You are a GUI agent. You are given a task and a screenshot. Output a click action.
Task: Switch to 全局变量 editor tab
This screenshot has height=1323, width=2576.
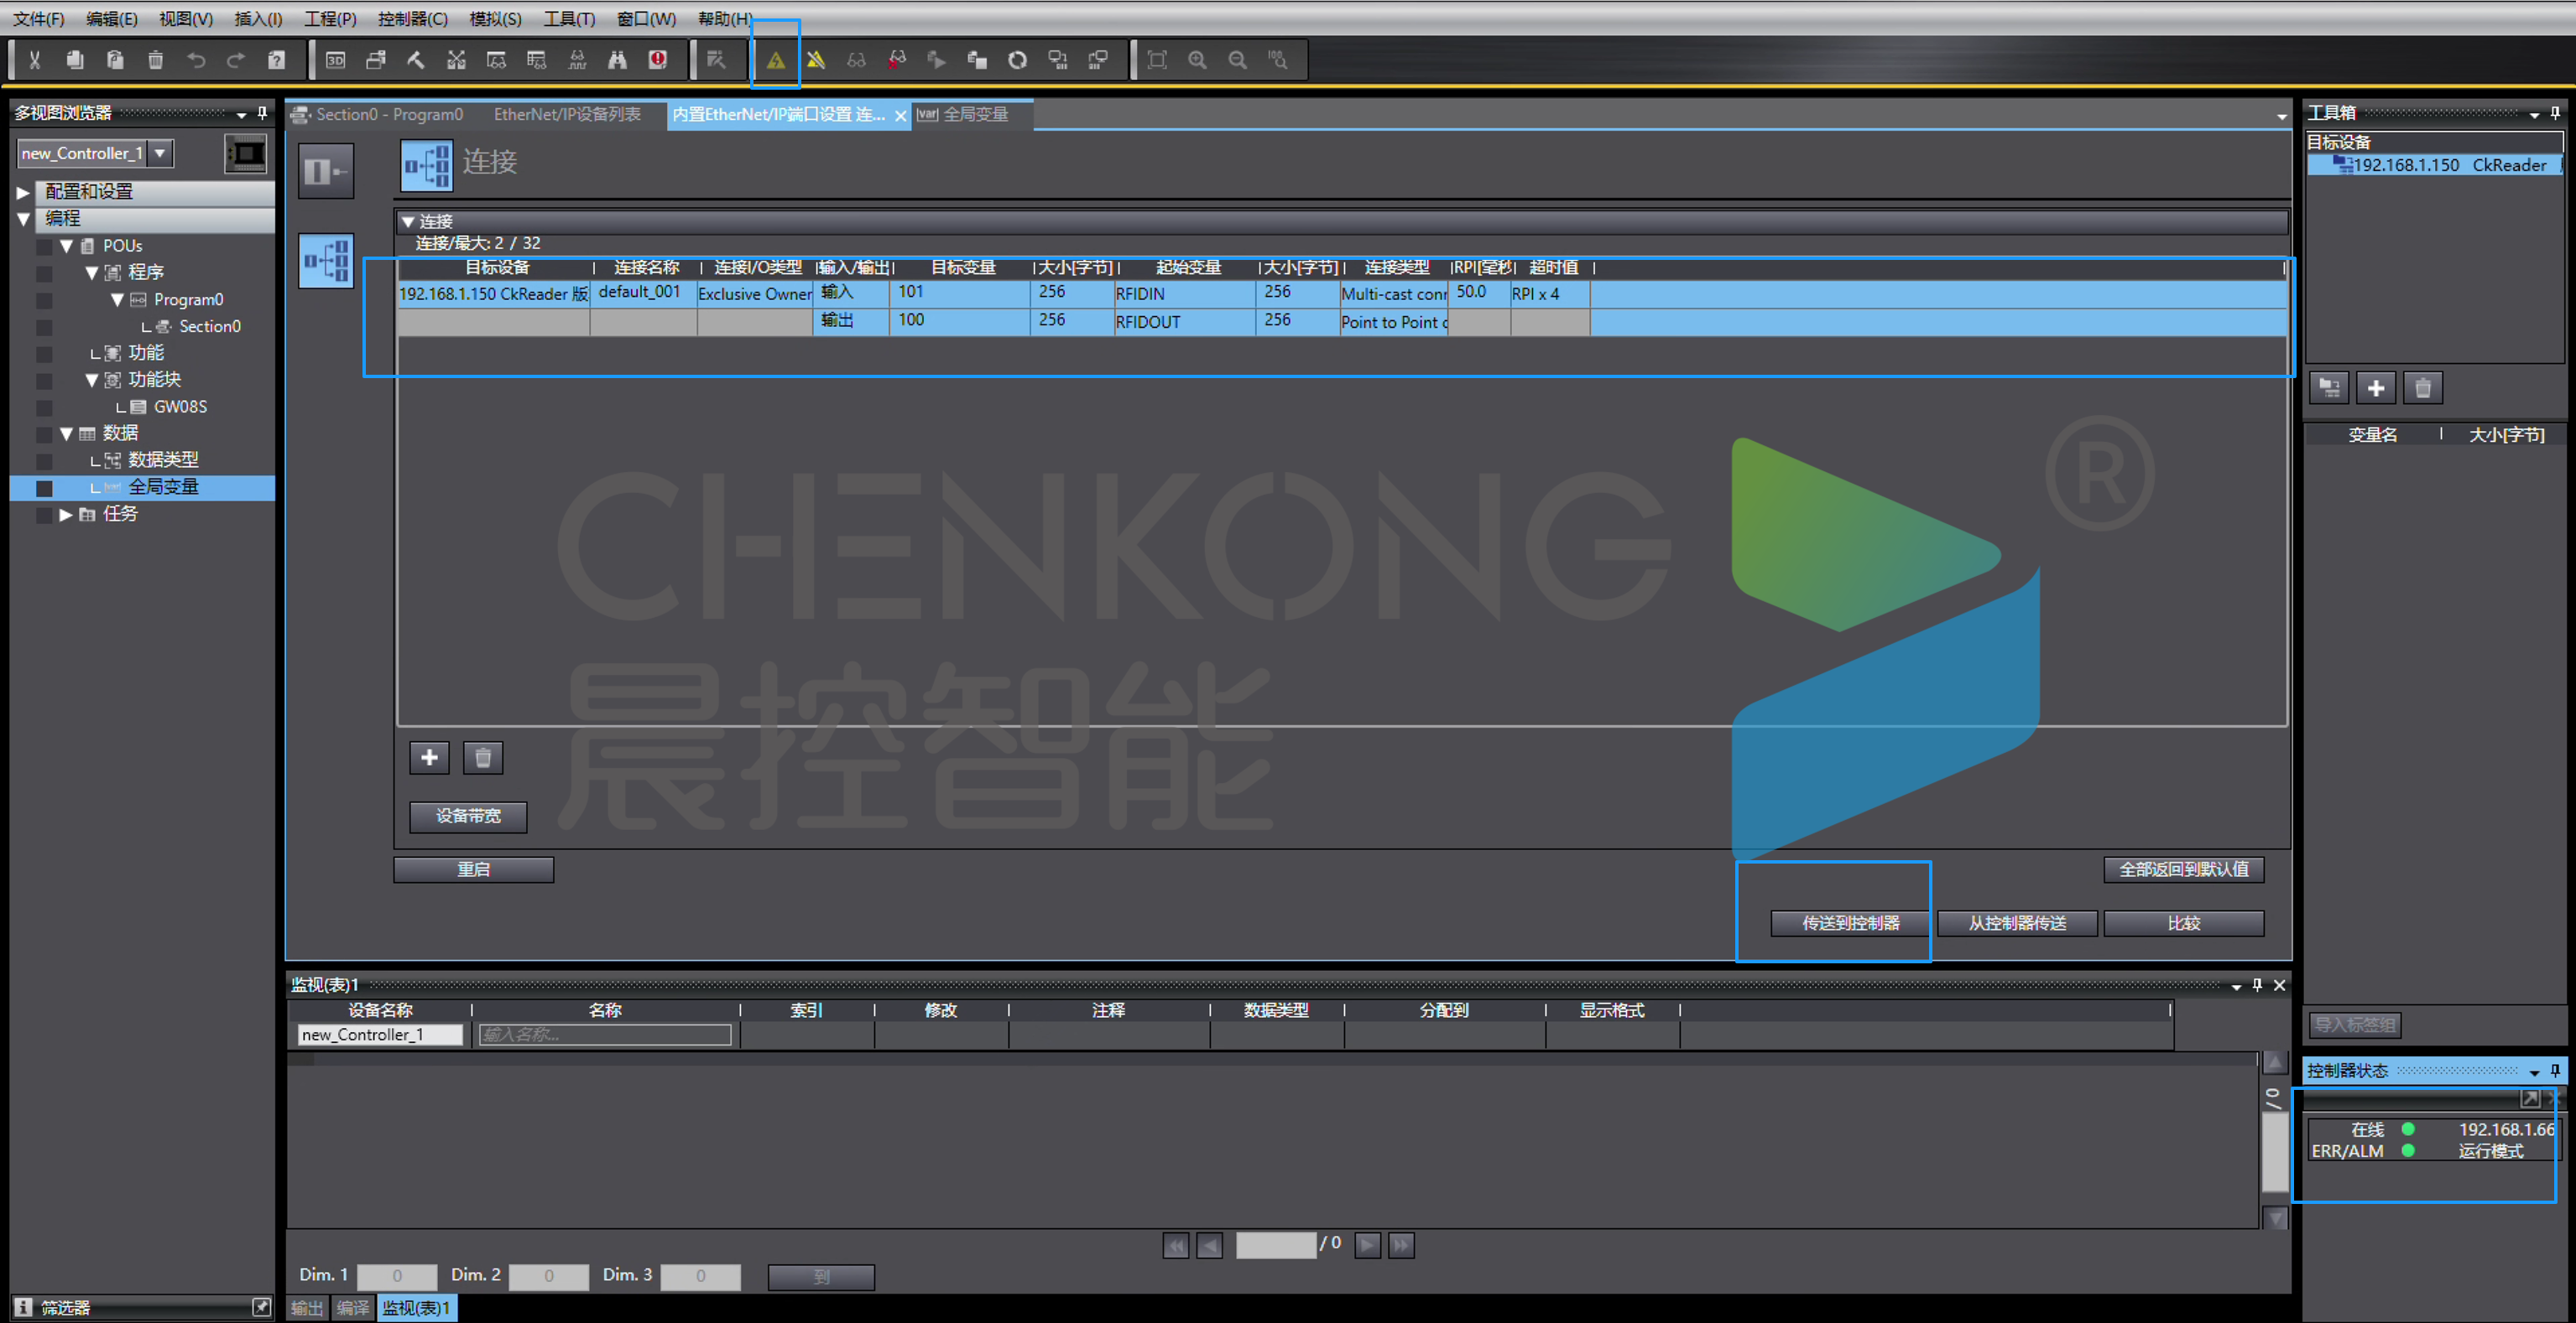pos(964,115)
